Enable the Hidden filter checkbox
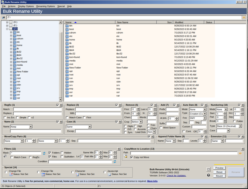This screenshot has height=189, width=248. 62,153
